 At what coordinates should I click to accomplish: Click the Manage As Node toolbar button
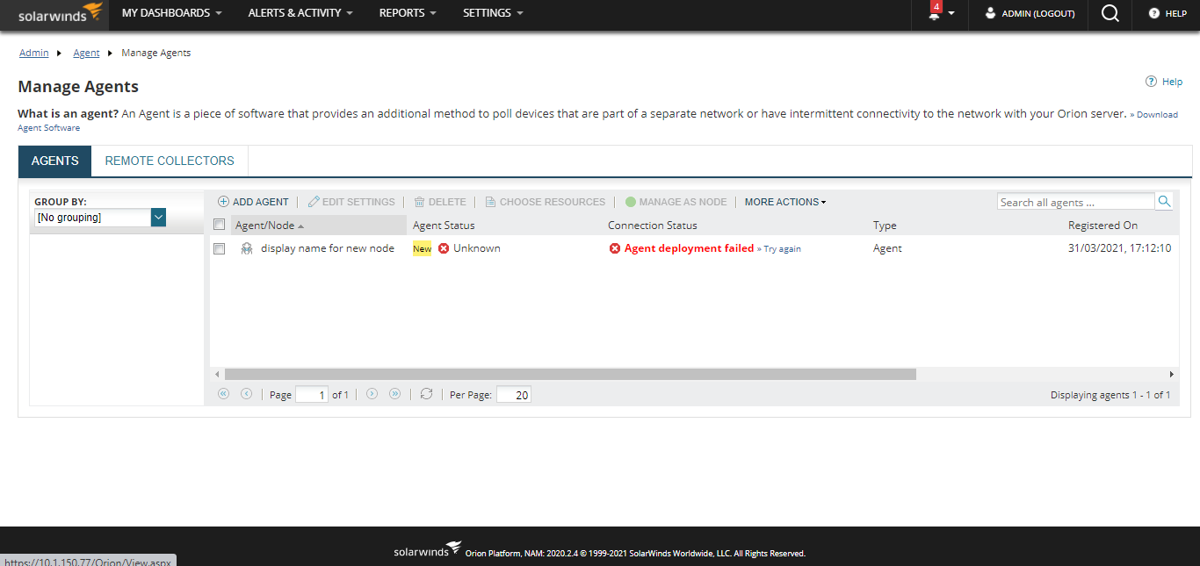click(676, 202)
